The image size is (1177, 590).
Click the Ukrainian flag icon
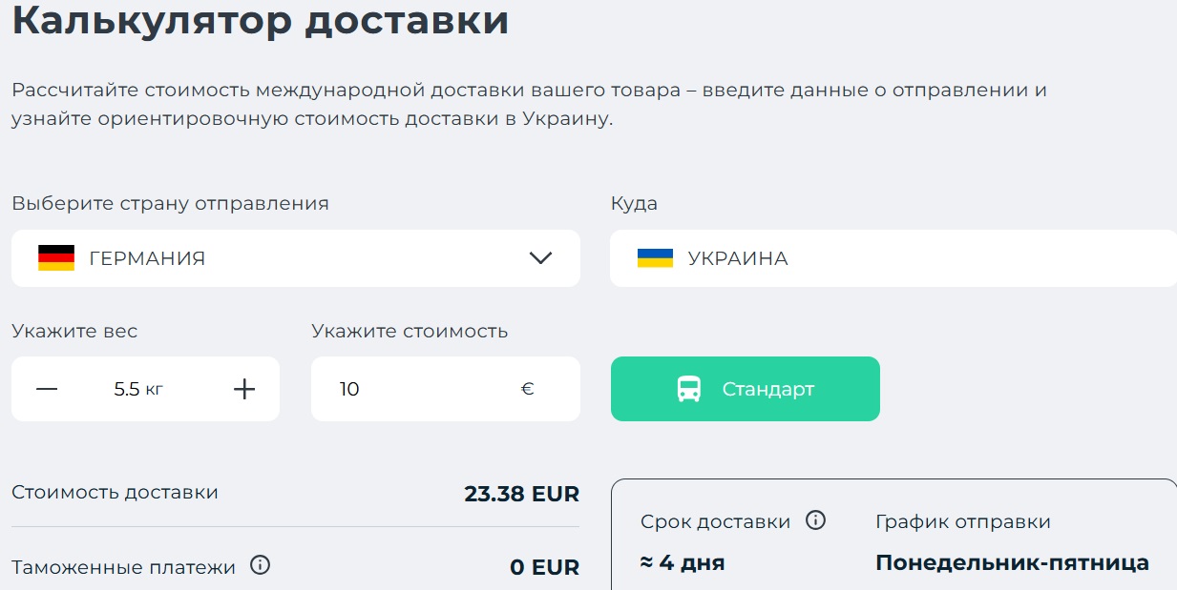tap(655, 258)
